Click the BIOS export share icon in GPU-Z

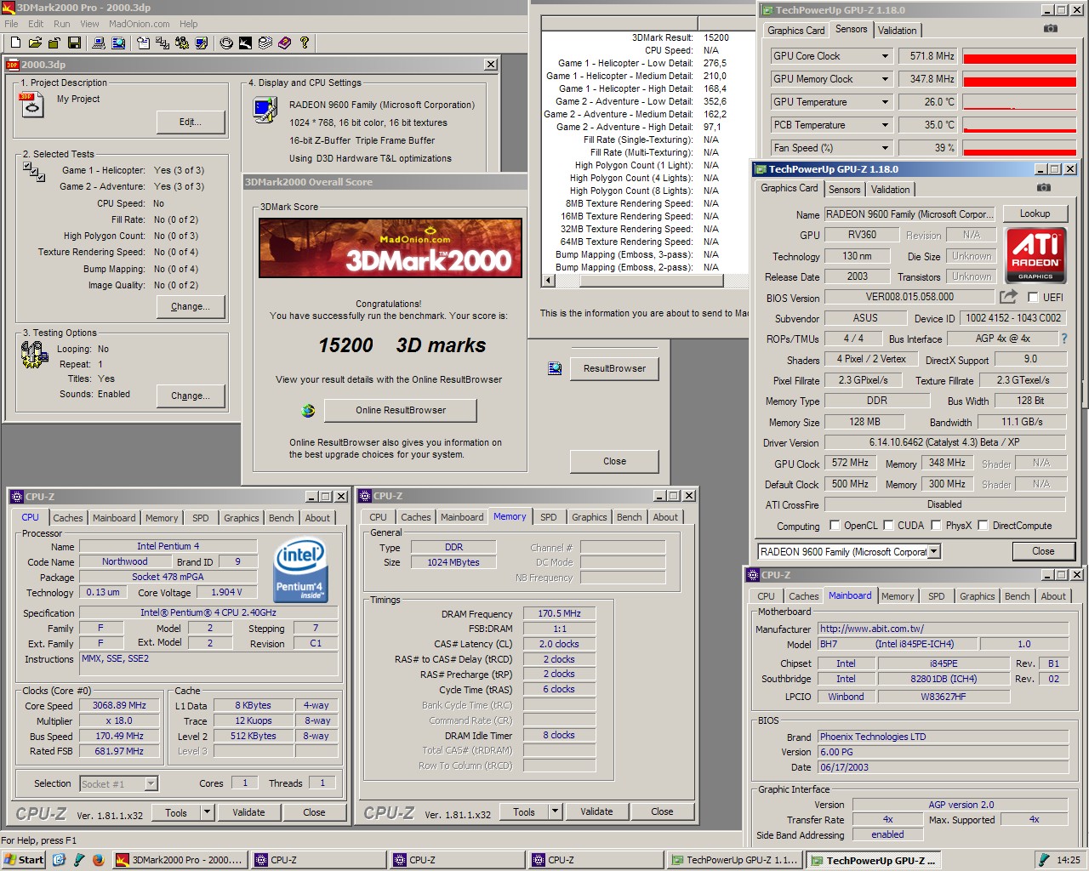(x=1008, y=297)
